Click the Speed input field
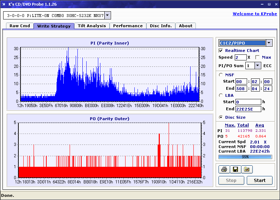 [x=240, y=57]
